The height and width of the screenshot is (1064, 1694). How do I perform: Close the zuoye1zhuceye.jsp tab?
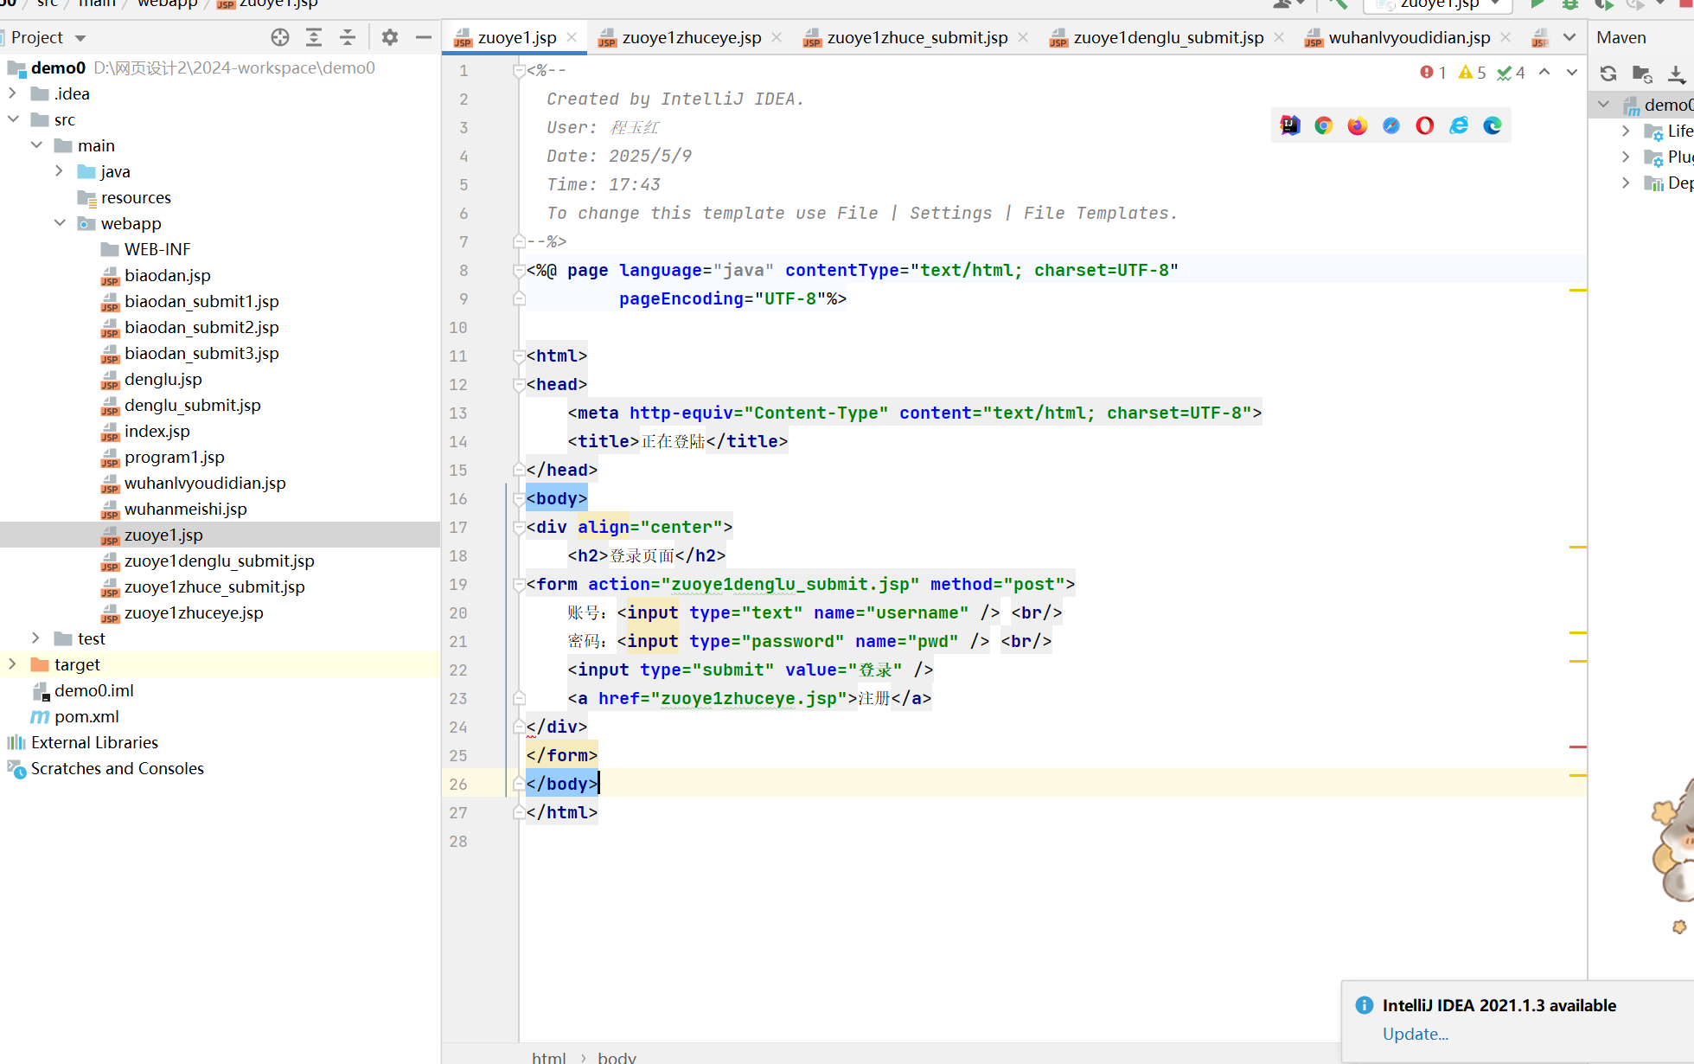[777, 37]
